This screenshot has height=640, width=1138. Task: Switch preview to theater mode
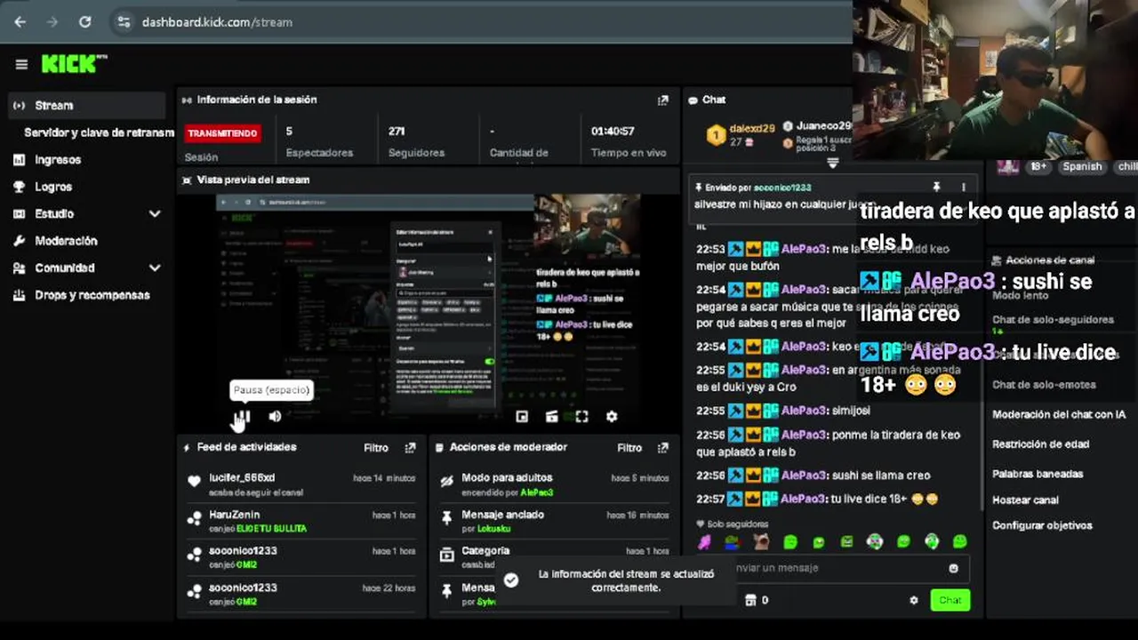click(x=551, y=416)
